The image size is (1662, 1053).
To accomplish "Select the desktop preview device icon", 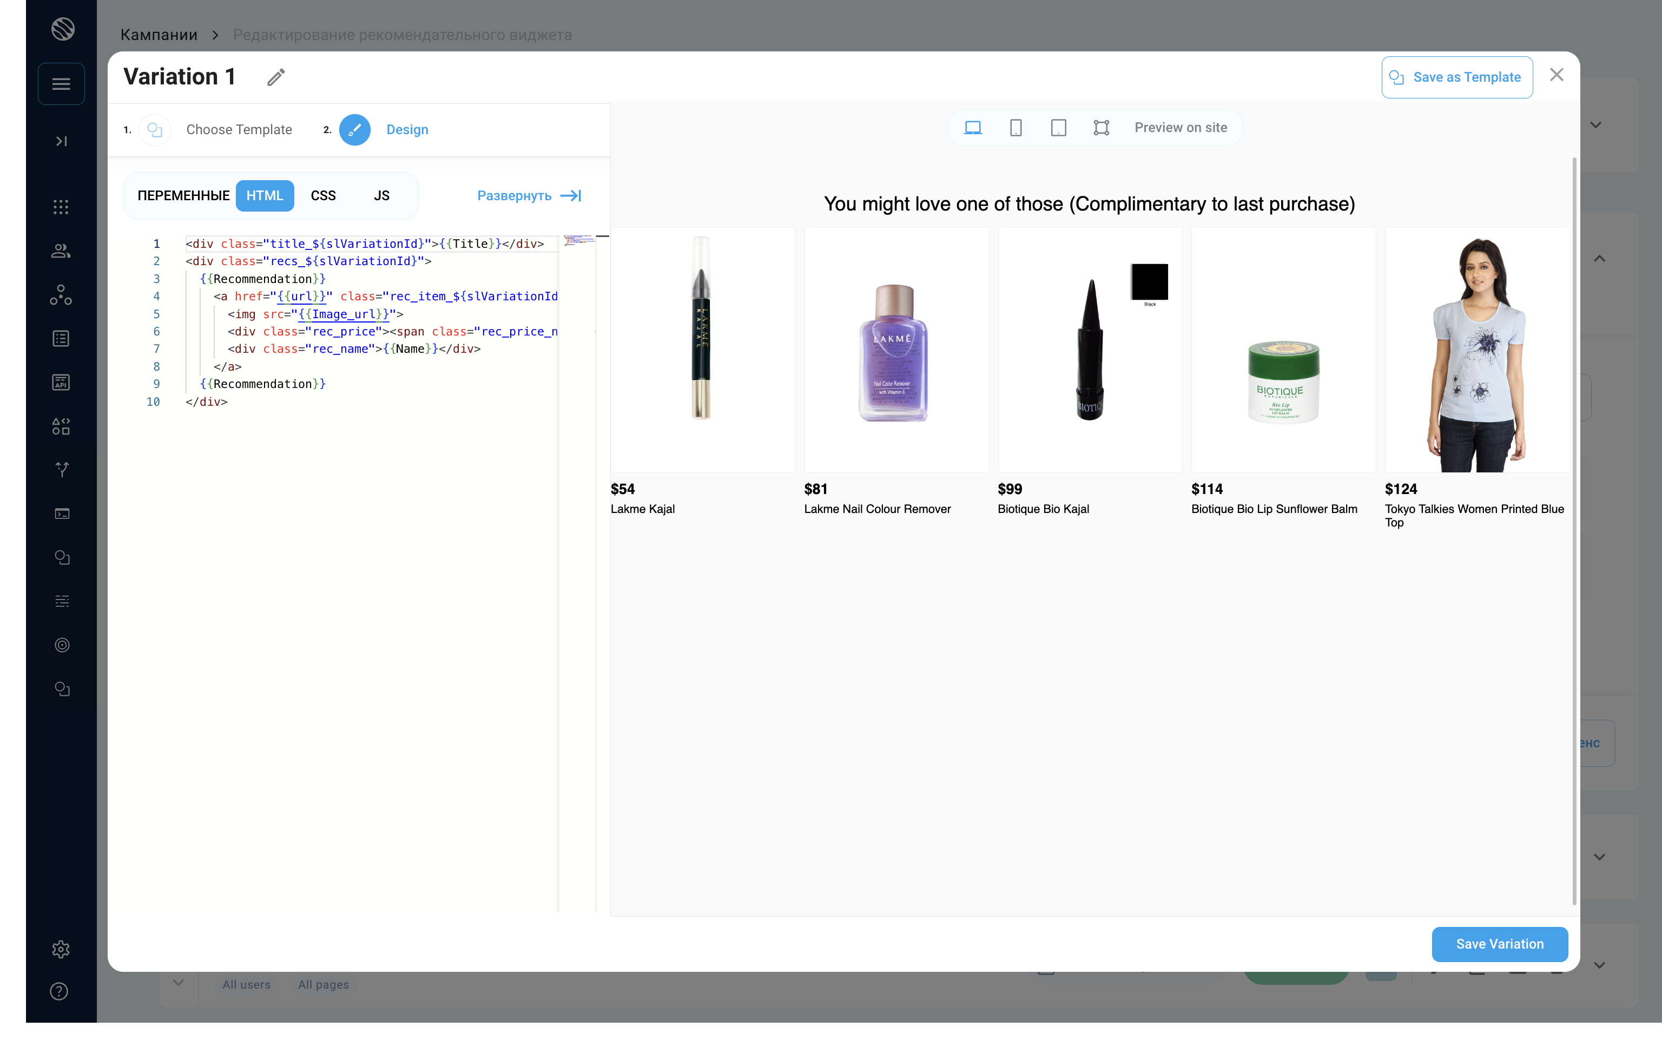I will [973, 128].
